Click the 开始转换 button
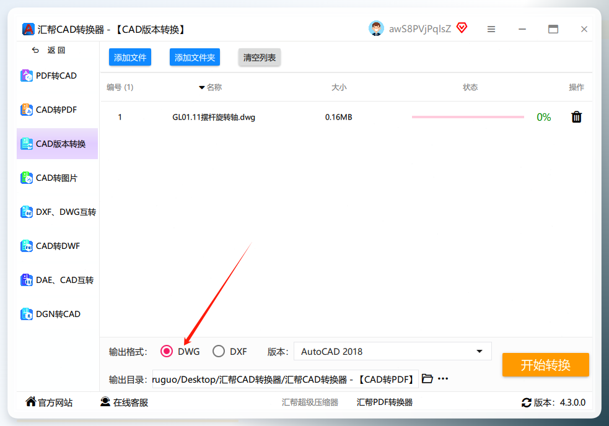 [545, 365]
